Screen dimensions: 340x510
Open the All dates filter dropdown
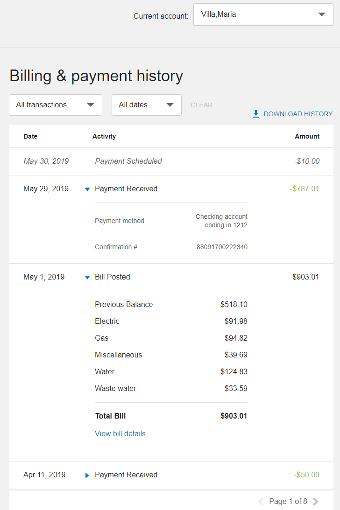146,105
